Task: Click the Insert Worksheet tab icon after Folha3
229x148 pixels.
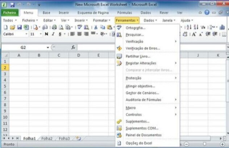Action: point(79,138)
